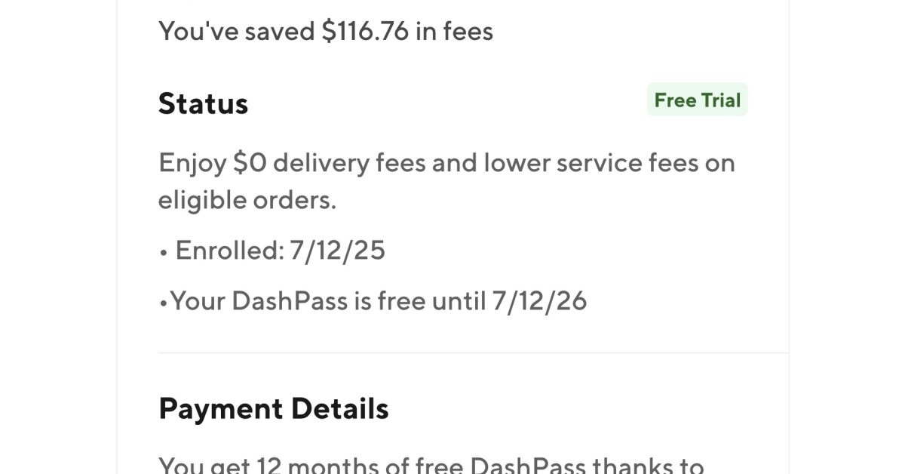The height and width of the screenshot is (474, 905).
Task: Click the green Free Trial badge
Action: [697, 100]
